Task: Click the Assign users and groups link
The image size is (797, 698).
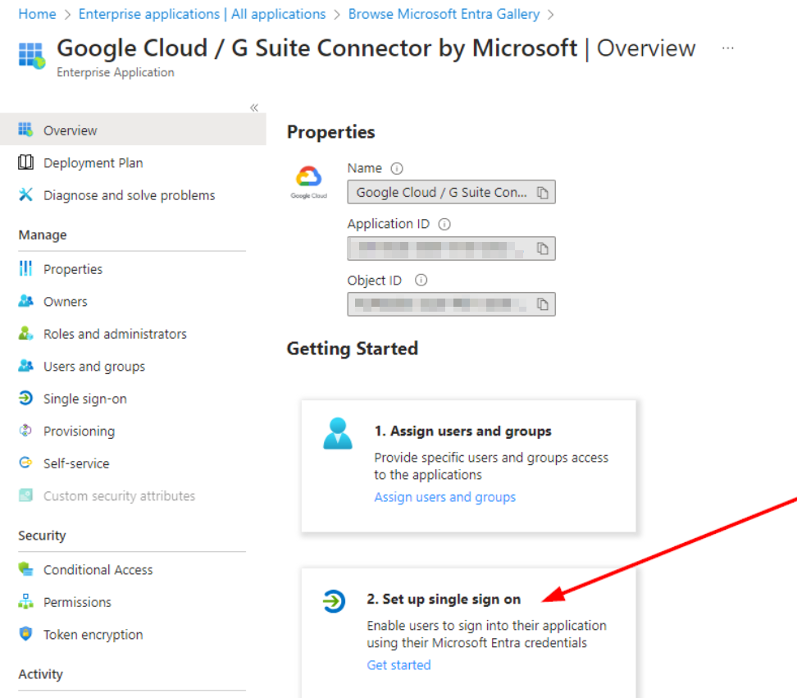Action: pyautogui.click(x=444, y=497)
